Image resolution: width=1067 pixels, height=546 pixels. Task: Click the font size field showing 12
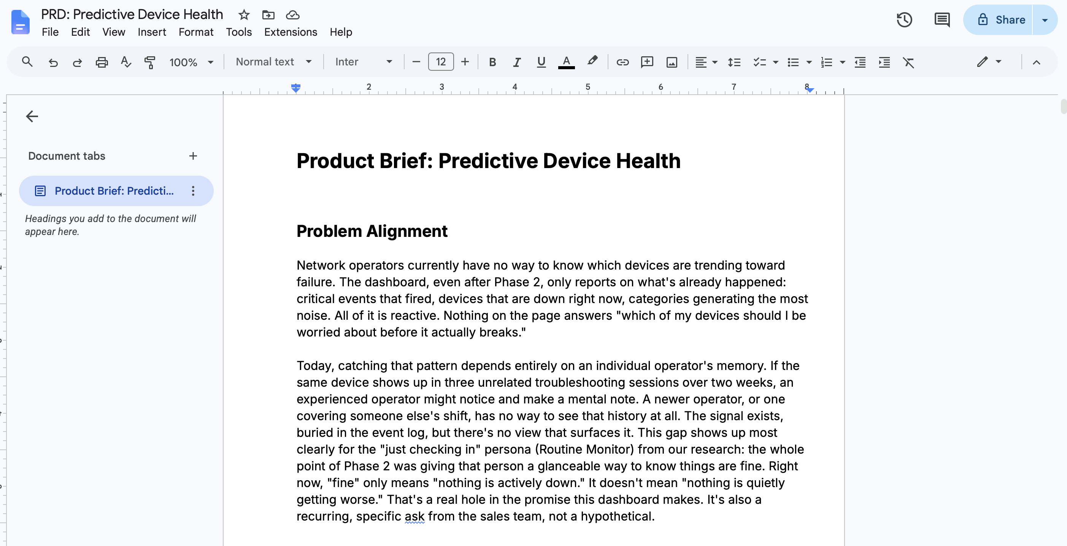[441, 62]
